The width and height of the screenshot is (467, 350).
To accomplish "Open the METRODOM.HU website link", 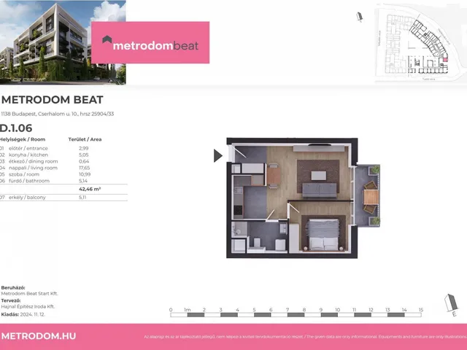I will point(39,336).
